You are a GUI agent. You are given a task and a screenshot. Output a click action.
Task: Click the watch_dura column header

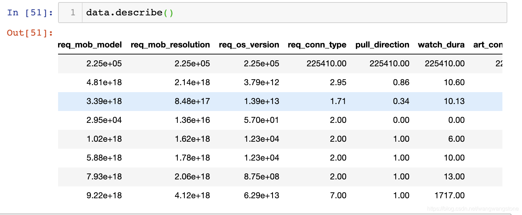[441, 45]
